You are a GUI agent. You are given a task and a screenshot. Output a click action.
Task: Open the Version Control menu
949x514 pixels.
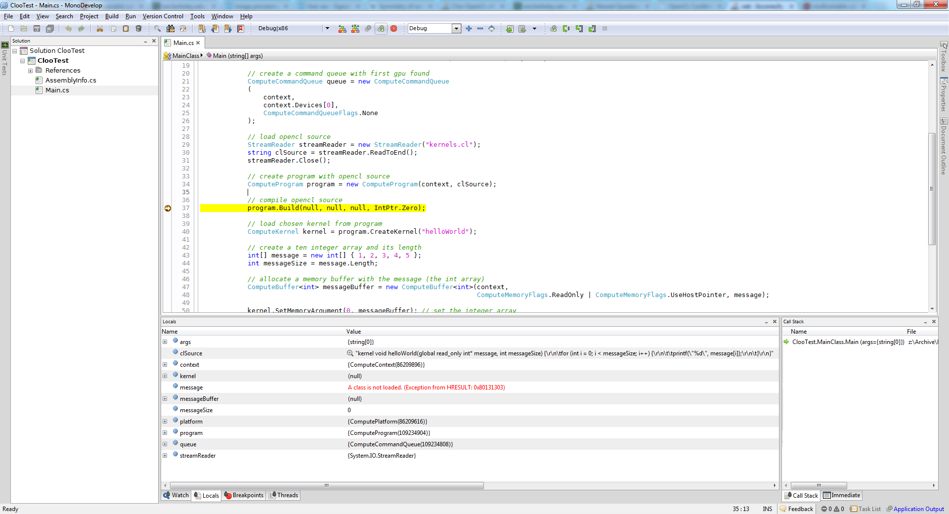(163, 16)
